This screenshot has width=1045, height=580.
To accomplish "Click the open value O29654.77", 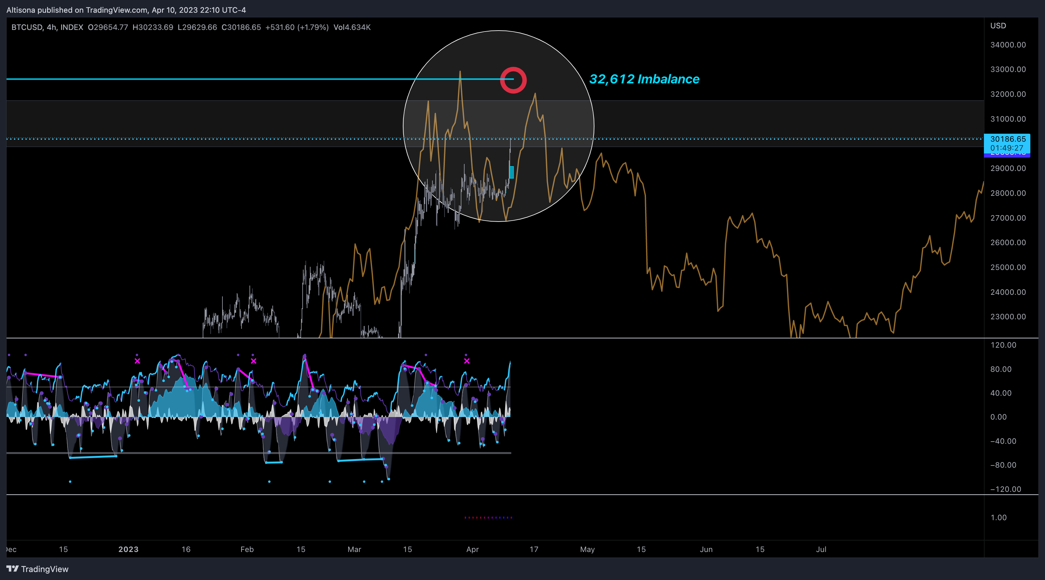I will pyautogui.click(x=108, y=27).
